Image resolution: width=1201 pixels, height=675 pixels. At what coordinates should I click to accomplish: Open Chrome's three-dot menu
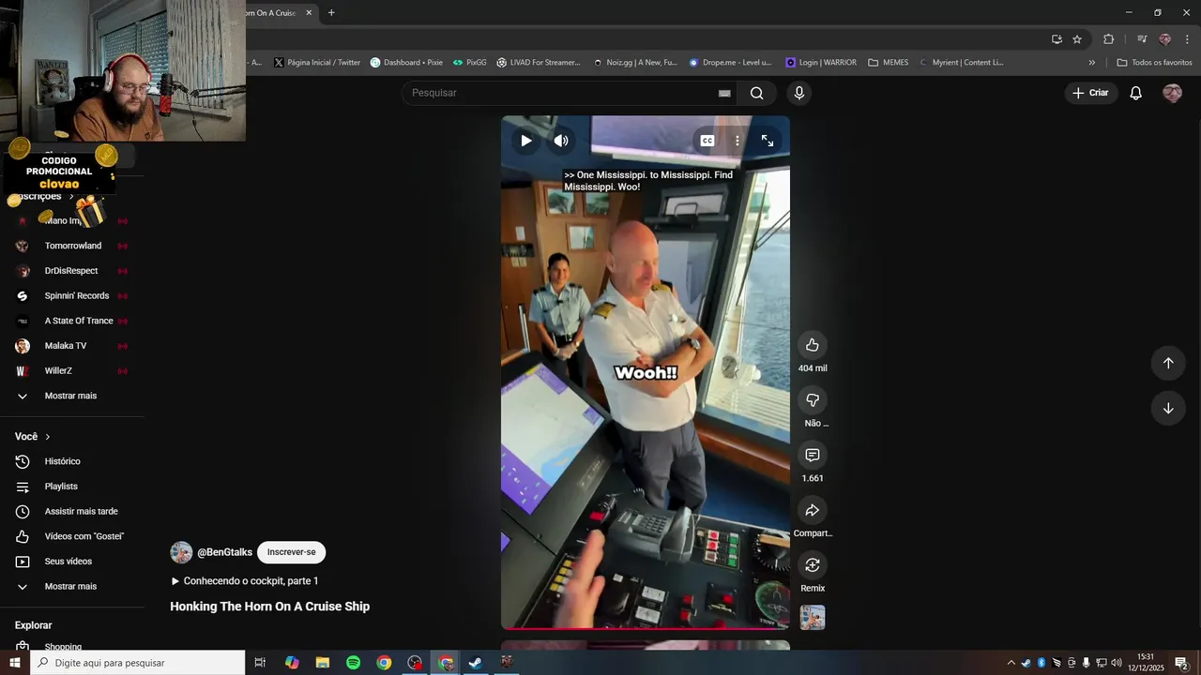pos(1187,39)
